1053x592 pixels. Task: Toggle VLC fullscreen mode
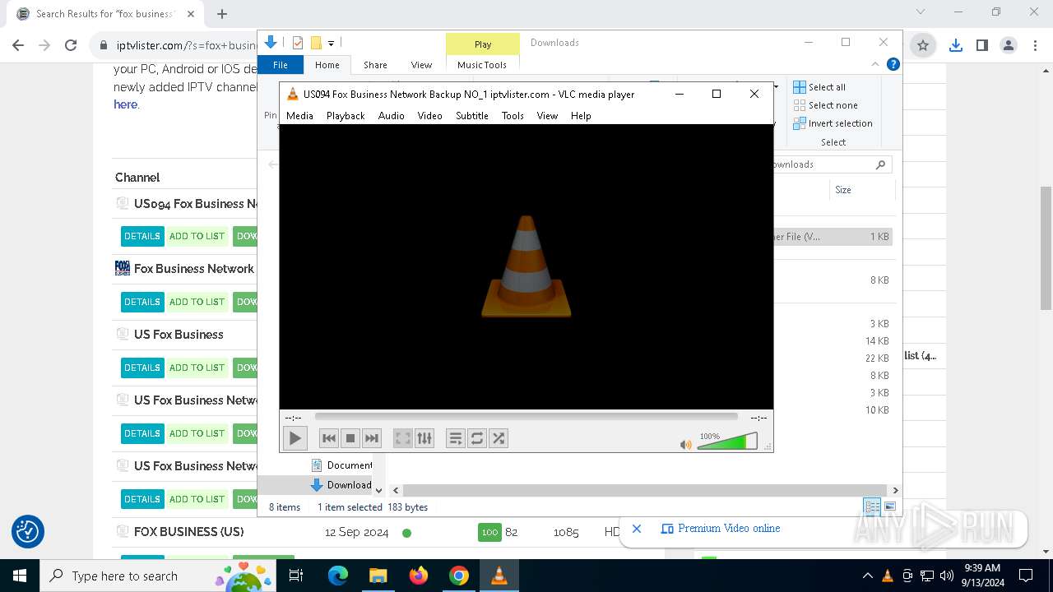pyautogui.click(x=402, y=438)
